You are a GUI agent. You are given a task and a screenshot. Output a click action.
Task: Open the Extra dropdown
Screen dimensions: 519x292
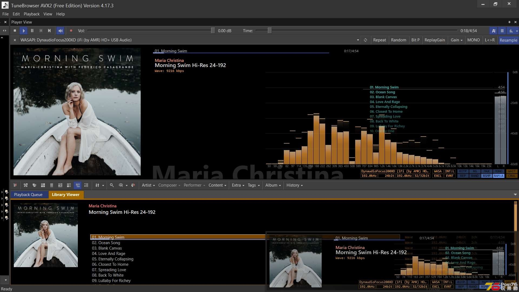point(238,185)
